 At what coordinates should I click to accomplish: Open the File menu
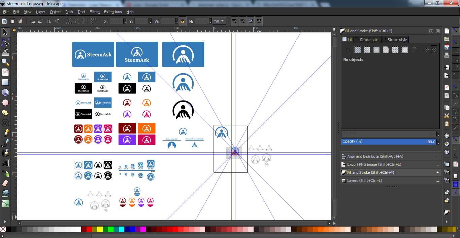pyautogui.click(x=6, y=12)
